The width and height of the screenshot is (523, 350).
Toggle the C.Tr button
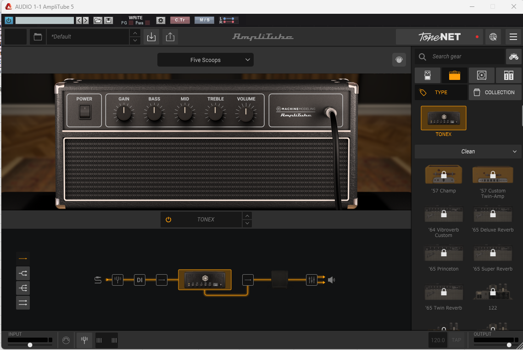pyautogui.click(x=180, y=20)
